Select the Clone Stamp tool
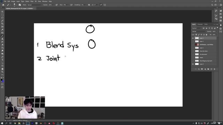 point(2,39)
